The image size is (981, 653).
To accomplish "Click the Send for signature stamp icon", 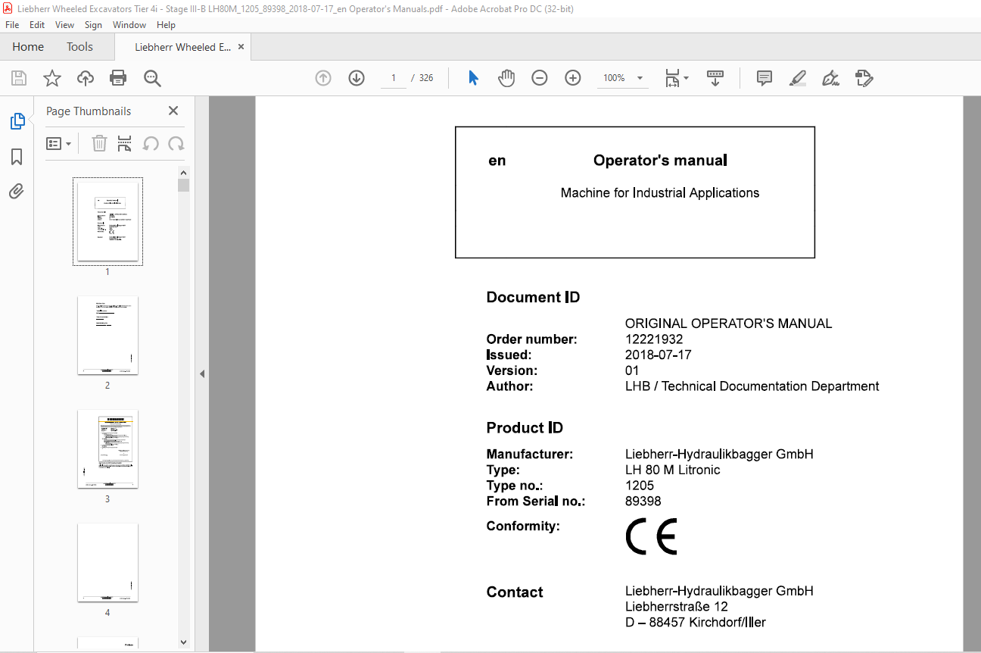I will pyautogui.click(x=864, y=78).
